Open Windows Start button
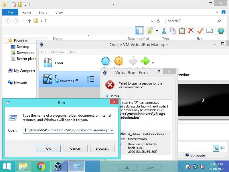This screenshot has width=229, height=172. 7,167
